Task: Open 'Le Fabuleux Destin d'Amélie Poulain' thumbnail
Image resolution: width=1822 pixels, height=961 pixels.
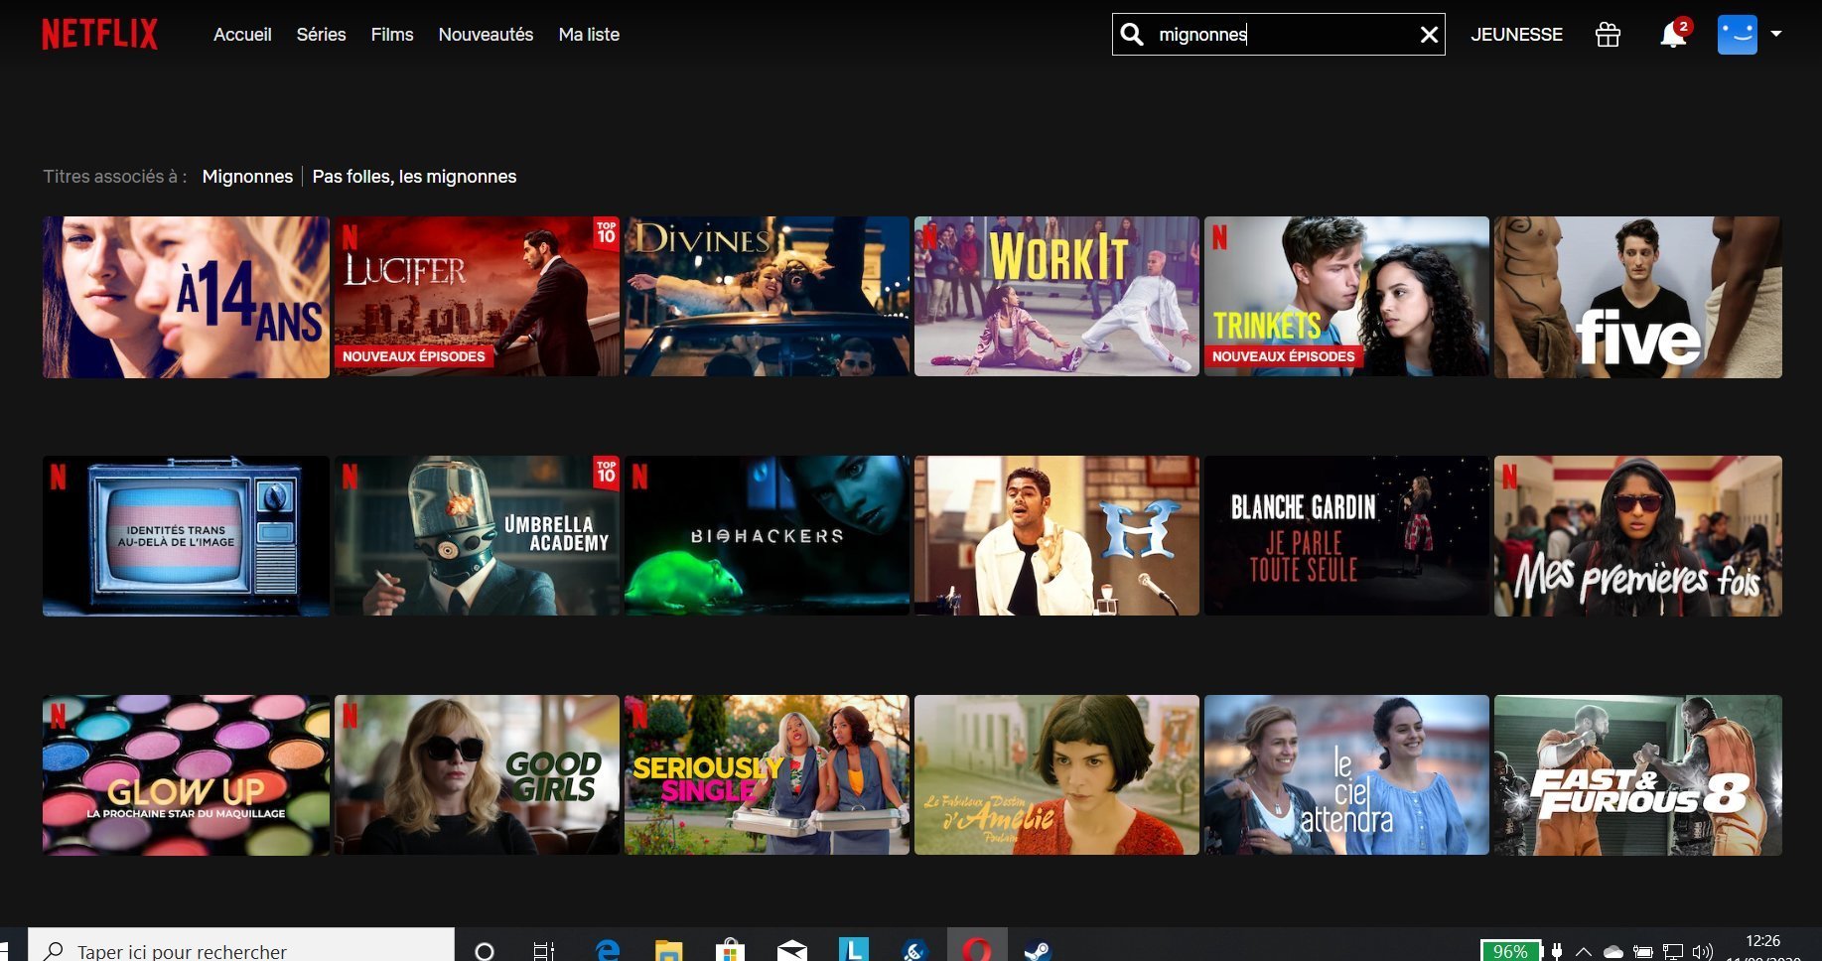Action: pyautogui.click(x=1056, y=775)
